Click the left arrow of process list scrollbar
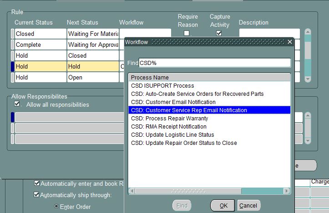Image resolution: width=329 pixels, height=213 pixels. (132, 191)
